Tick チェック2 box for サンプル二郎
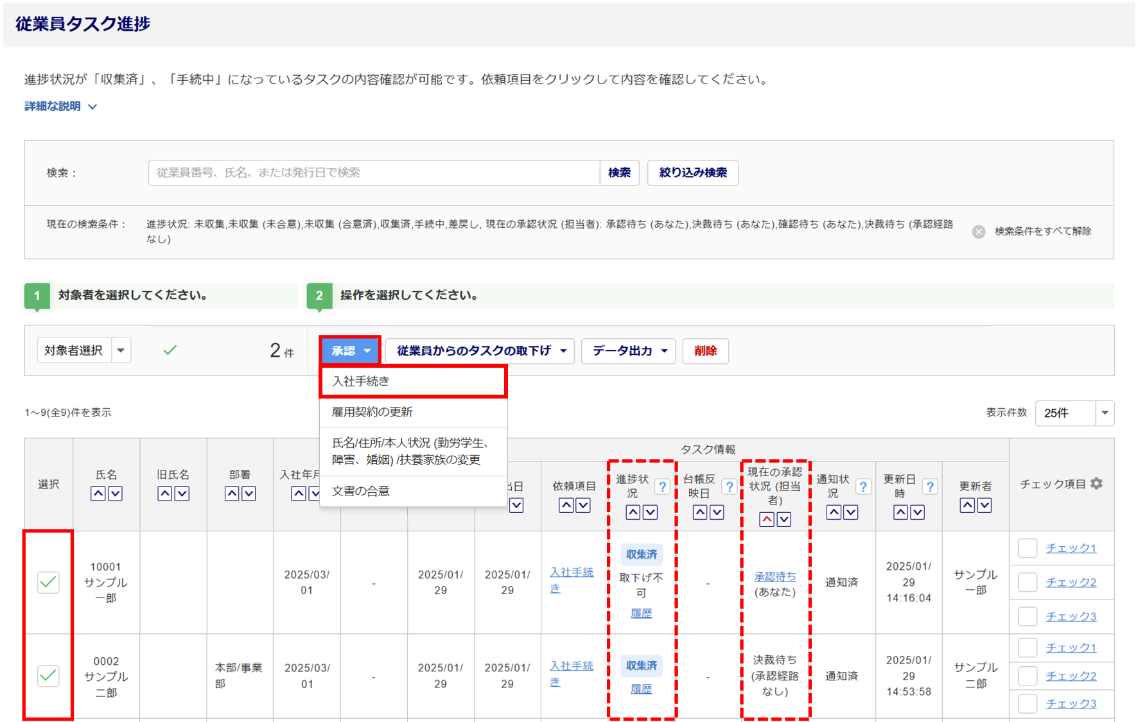 pyautogui.click(x=1028, y=676)
